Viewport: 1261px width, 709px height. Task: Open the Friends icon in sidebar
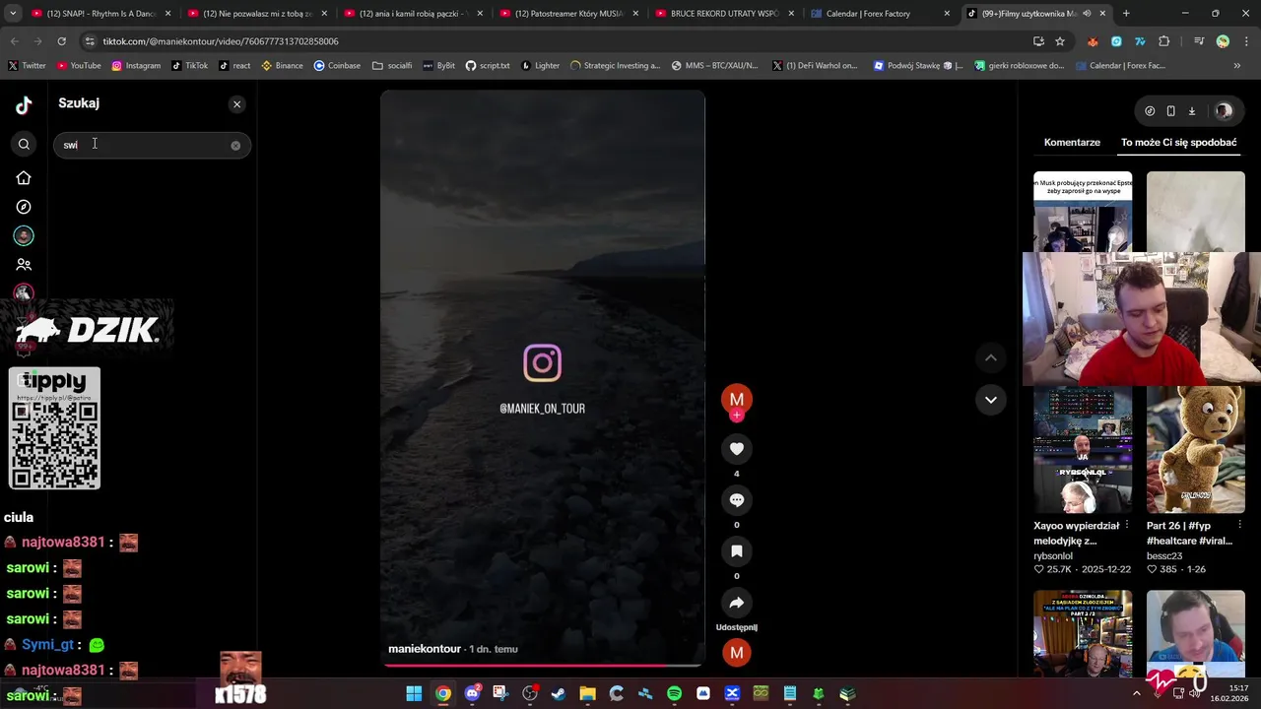pos(24,264)
